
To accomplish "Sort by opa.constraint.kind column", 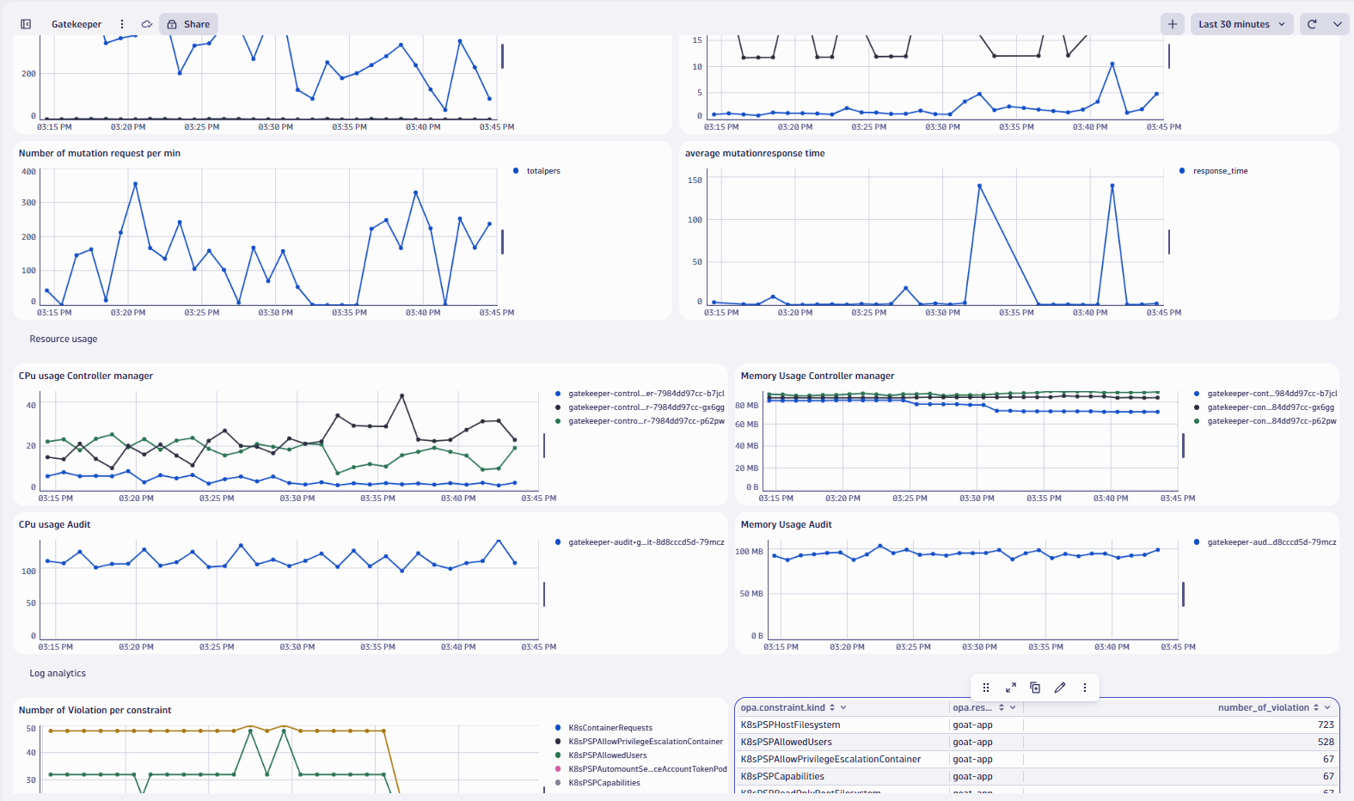I will [x=832, y=707].
